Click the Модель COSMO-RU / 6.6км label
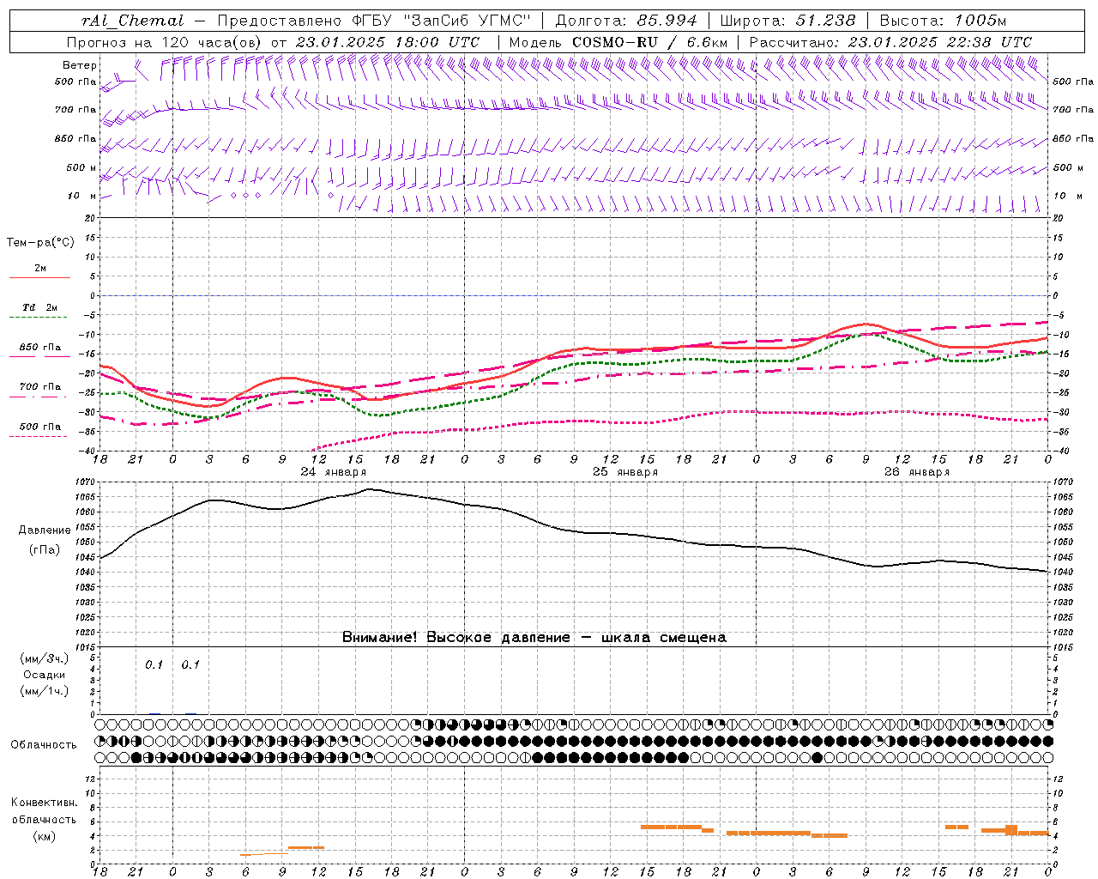The height and width of the screenshot is (879, 1098). click(x=618, y=42)
